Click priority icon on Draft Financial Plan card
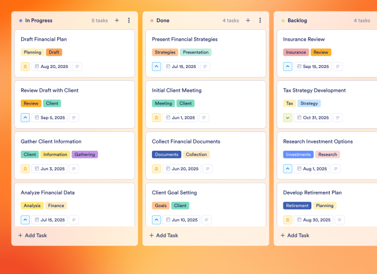Screen dimensions: 377x274 [25, 66]
